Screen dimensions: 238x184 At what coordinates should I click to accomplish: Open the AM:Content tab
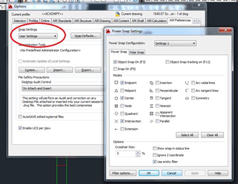point(121,21)
